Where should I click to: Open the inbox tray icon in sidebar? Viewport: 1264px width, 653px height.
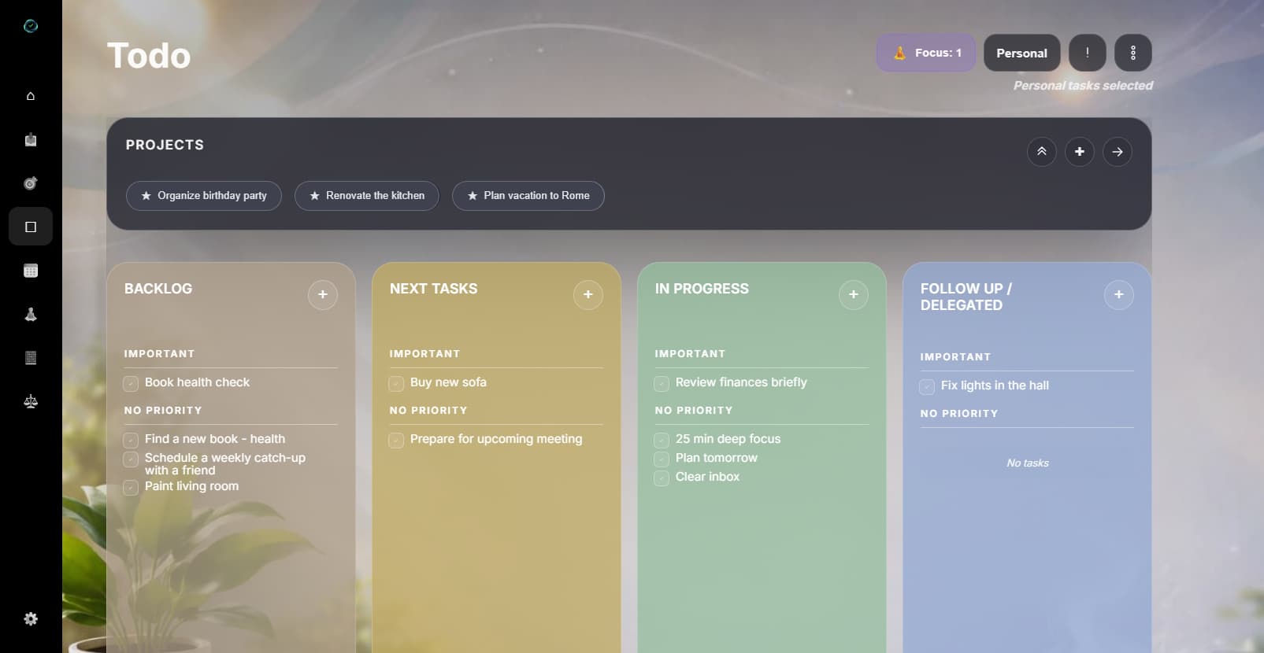coord(31,140)
